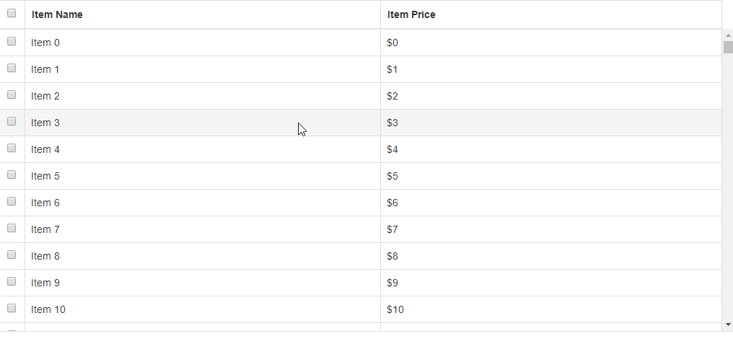Click the Item Price column header

coord(411,14)
